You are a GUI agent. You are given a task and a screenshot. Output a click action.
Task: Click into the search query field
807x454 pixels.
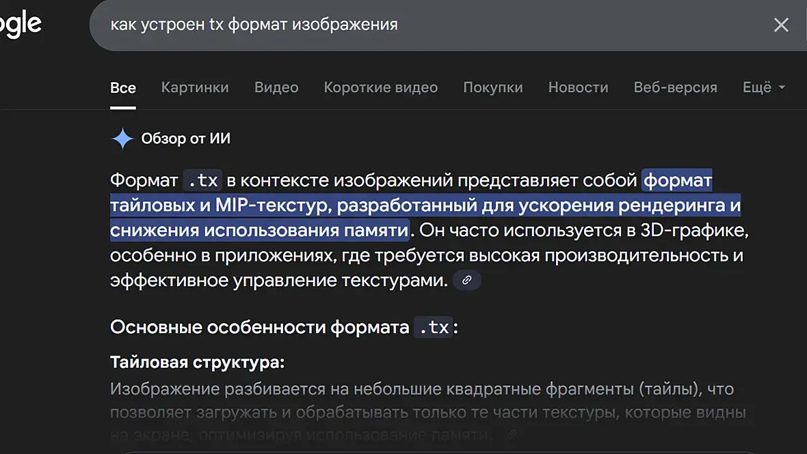pos(410,25)
